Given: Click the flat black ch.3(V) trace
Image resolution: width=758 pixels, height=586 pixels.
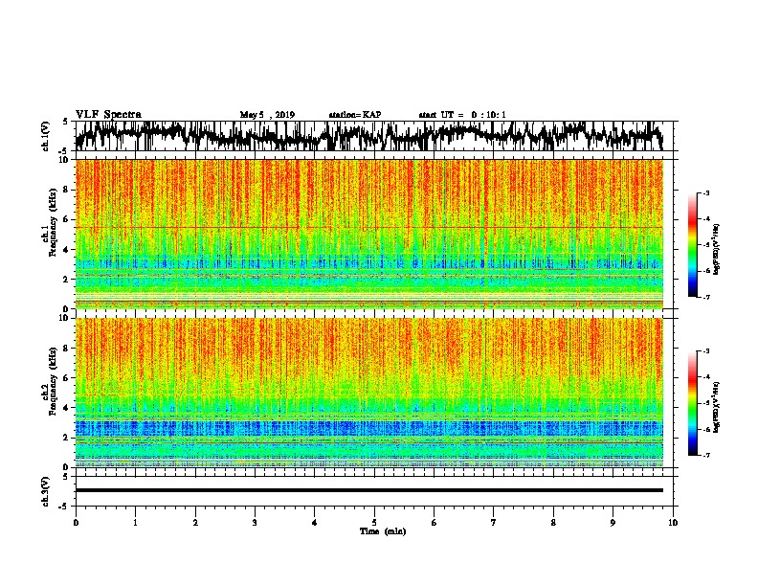Looking at the screenshot, I should 369,490.
